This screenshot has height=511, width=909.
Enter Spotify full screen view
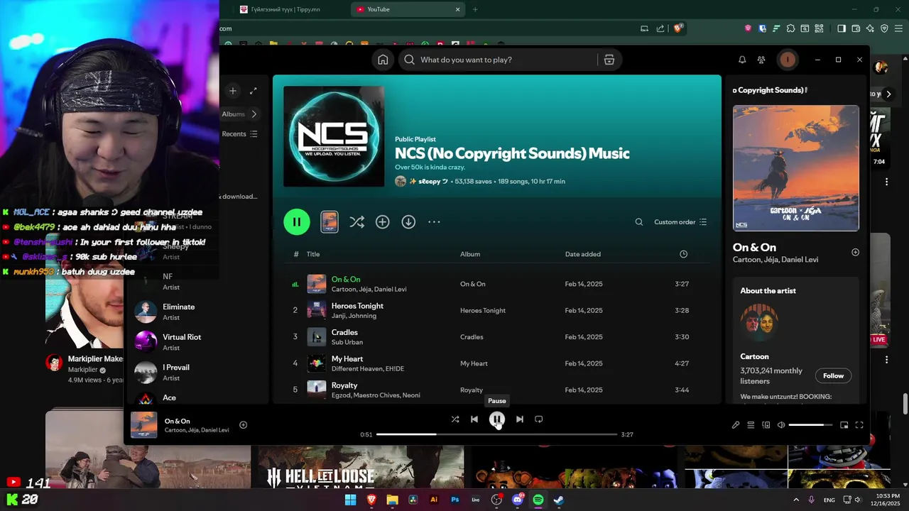click(x=859, y=425)
